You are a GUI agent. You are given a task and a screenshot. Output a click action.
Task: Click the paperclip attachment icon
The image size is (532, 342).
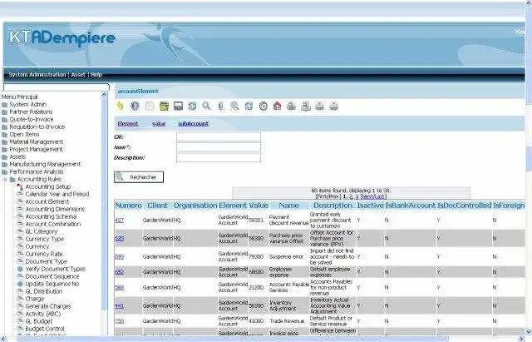click(x=220, y=106)
